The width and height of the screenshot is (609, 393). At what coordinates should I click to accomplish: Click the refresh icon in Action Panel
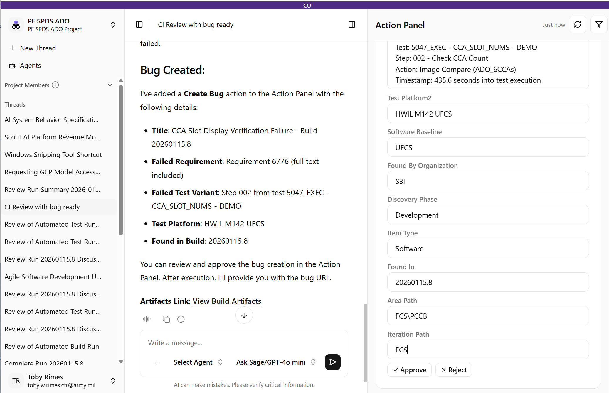pyautogui.click(x=577, y=25)
